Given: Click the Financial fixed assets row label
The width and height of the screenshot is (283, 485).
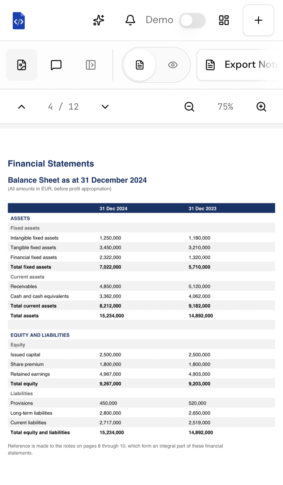Looking at the screenshot, I should coord(34,257).
